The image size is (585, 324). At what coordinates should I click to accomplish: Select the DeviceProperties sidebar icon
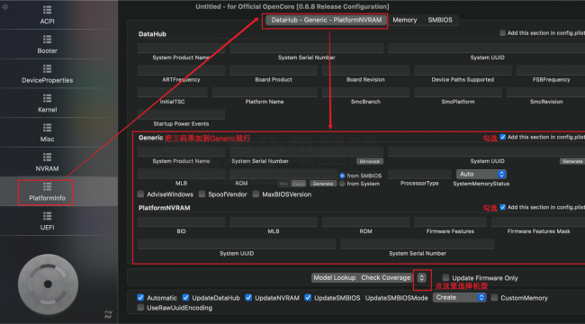click(47, 69)
